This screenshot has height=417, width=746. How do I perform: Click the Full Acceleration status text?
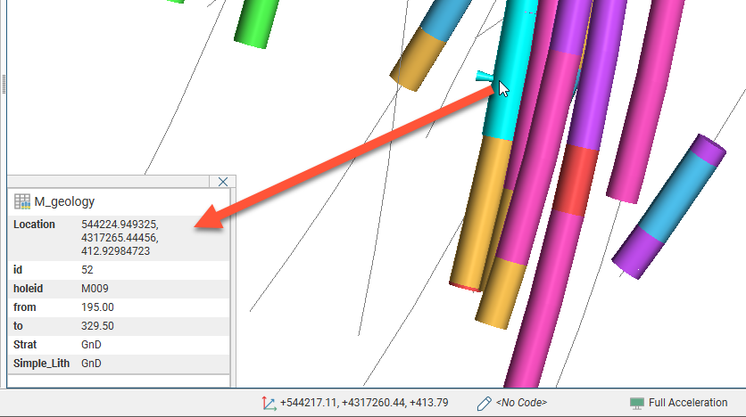click(x=688, y=403)
